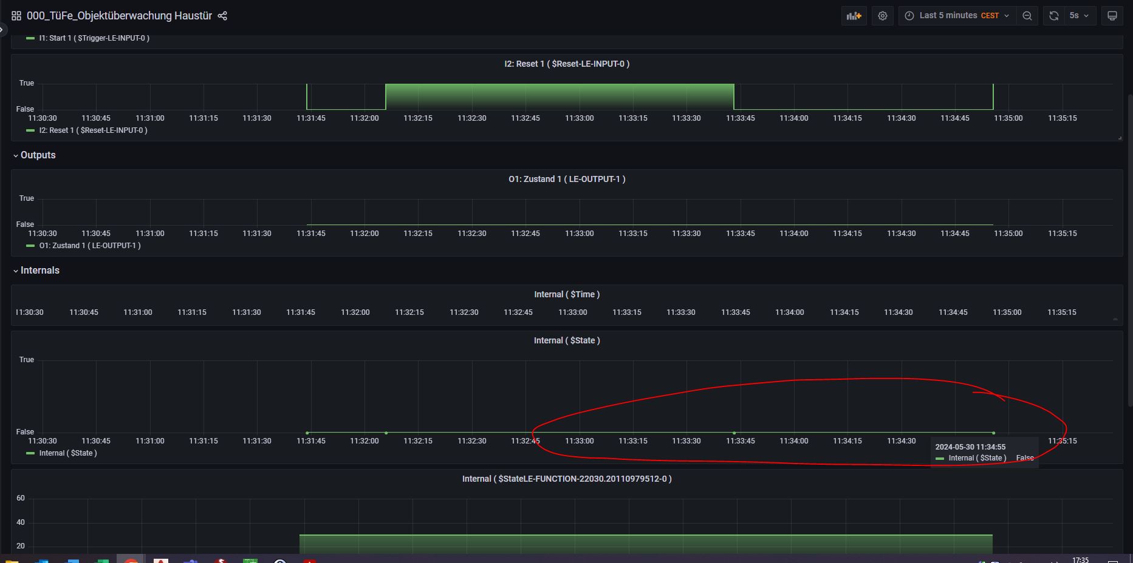1133x563 pixels.
Task: Click the 11:35:15 label in Internal ( $Time ) panel
Action: [1061, 312]
